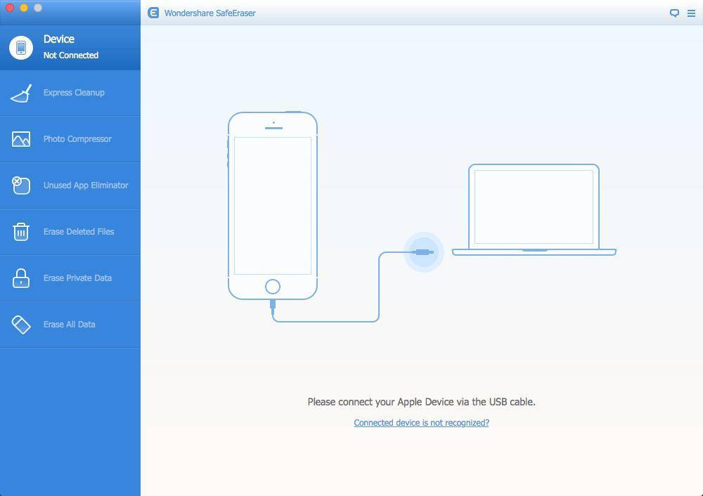Click the laptop illustration
Image resolution: width=703 pixels, height=496 pixels.
coord(534,209)
